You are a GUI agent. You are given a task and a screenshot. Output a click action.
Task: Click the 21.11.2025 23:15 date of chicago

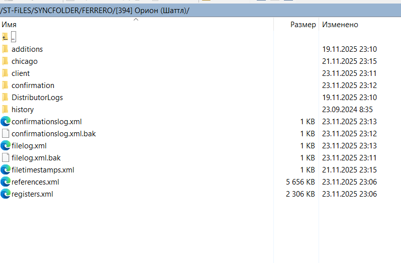[349, 61]
